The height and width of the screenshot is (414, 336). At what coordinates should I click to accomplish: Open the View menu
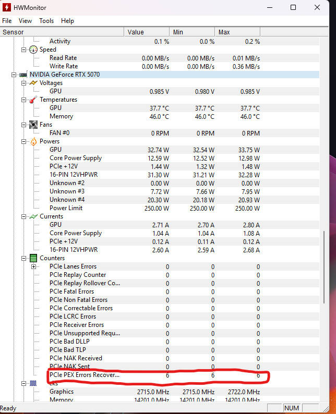(x=25, y=20)
